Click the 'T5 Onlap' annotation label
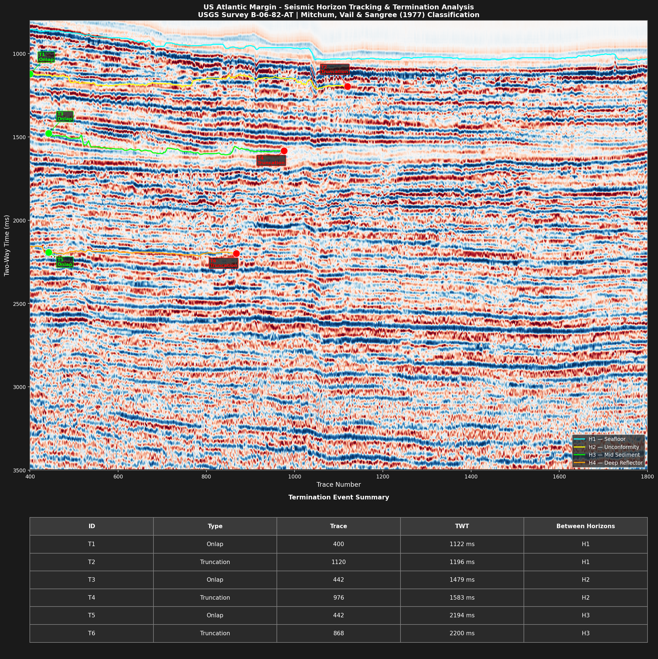This screenshot has width=658, height=659. pyautogui.click(x=65, y=262)
